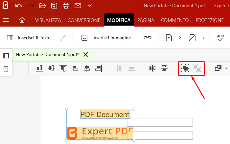230x144 pixels.
Task: Click the whiteout crossed page icon
Action: [x=192, y=38]
